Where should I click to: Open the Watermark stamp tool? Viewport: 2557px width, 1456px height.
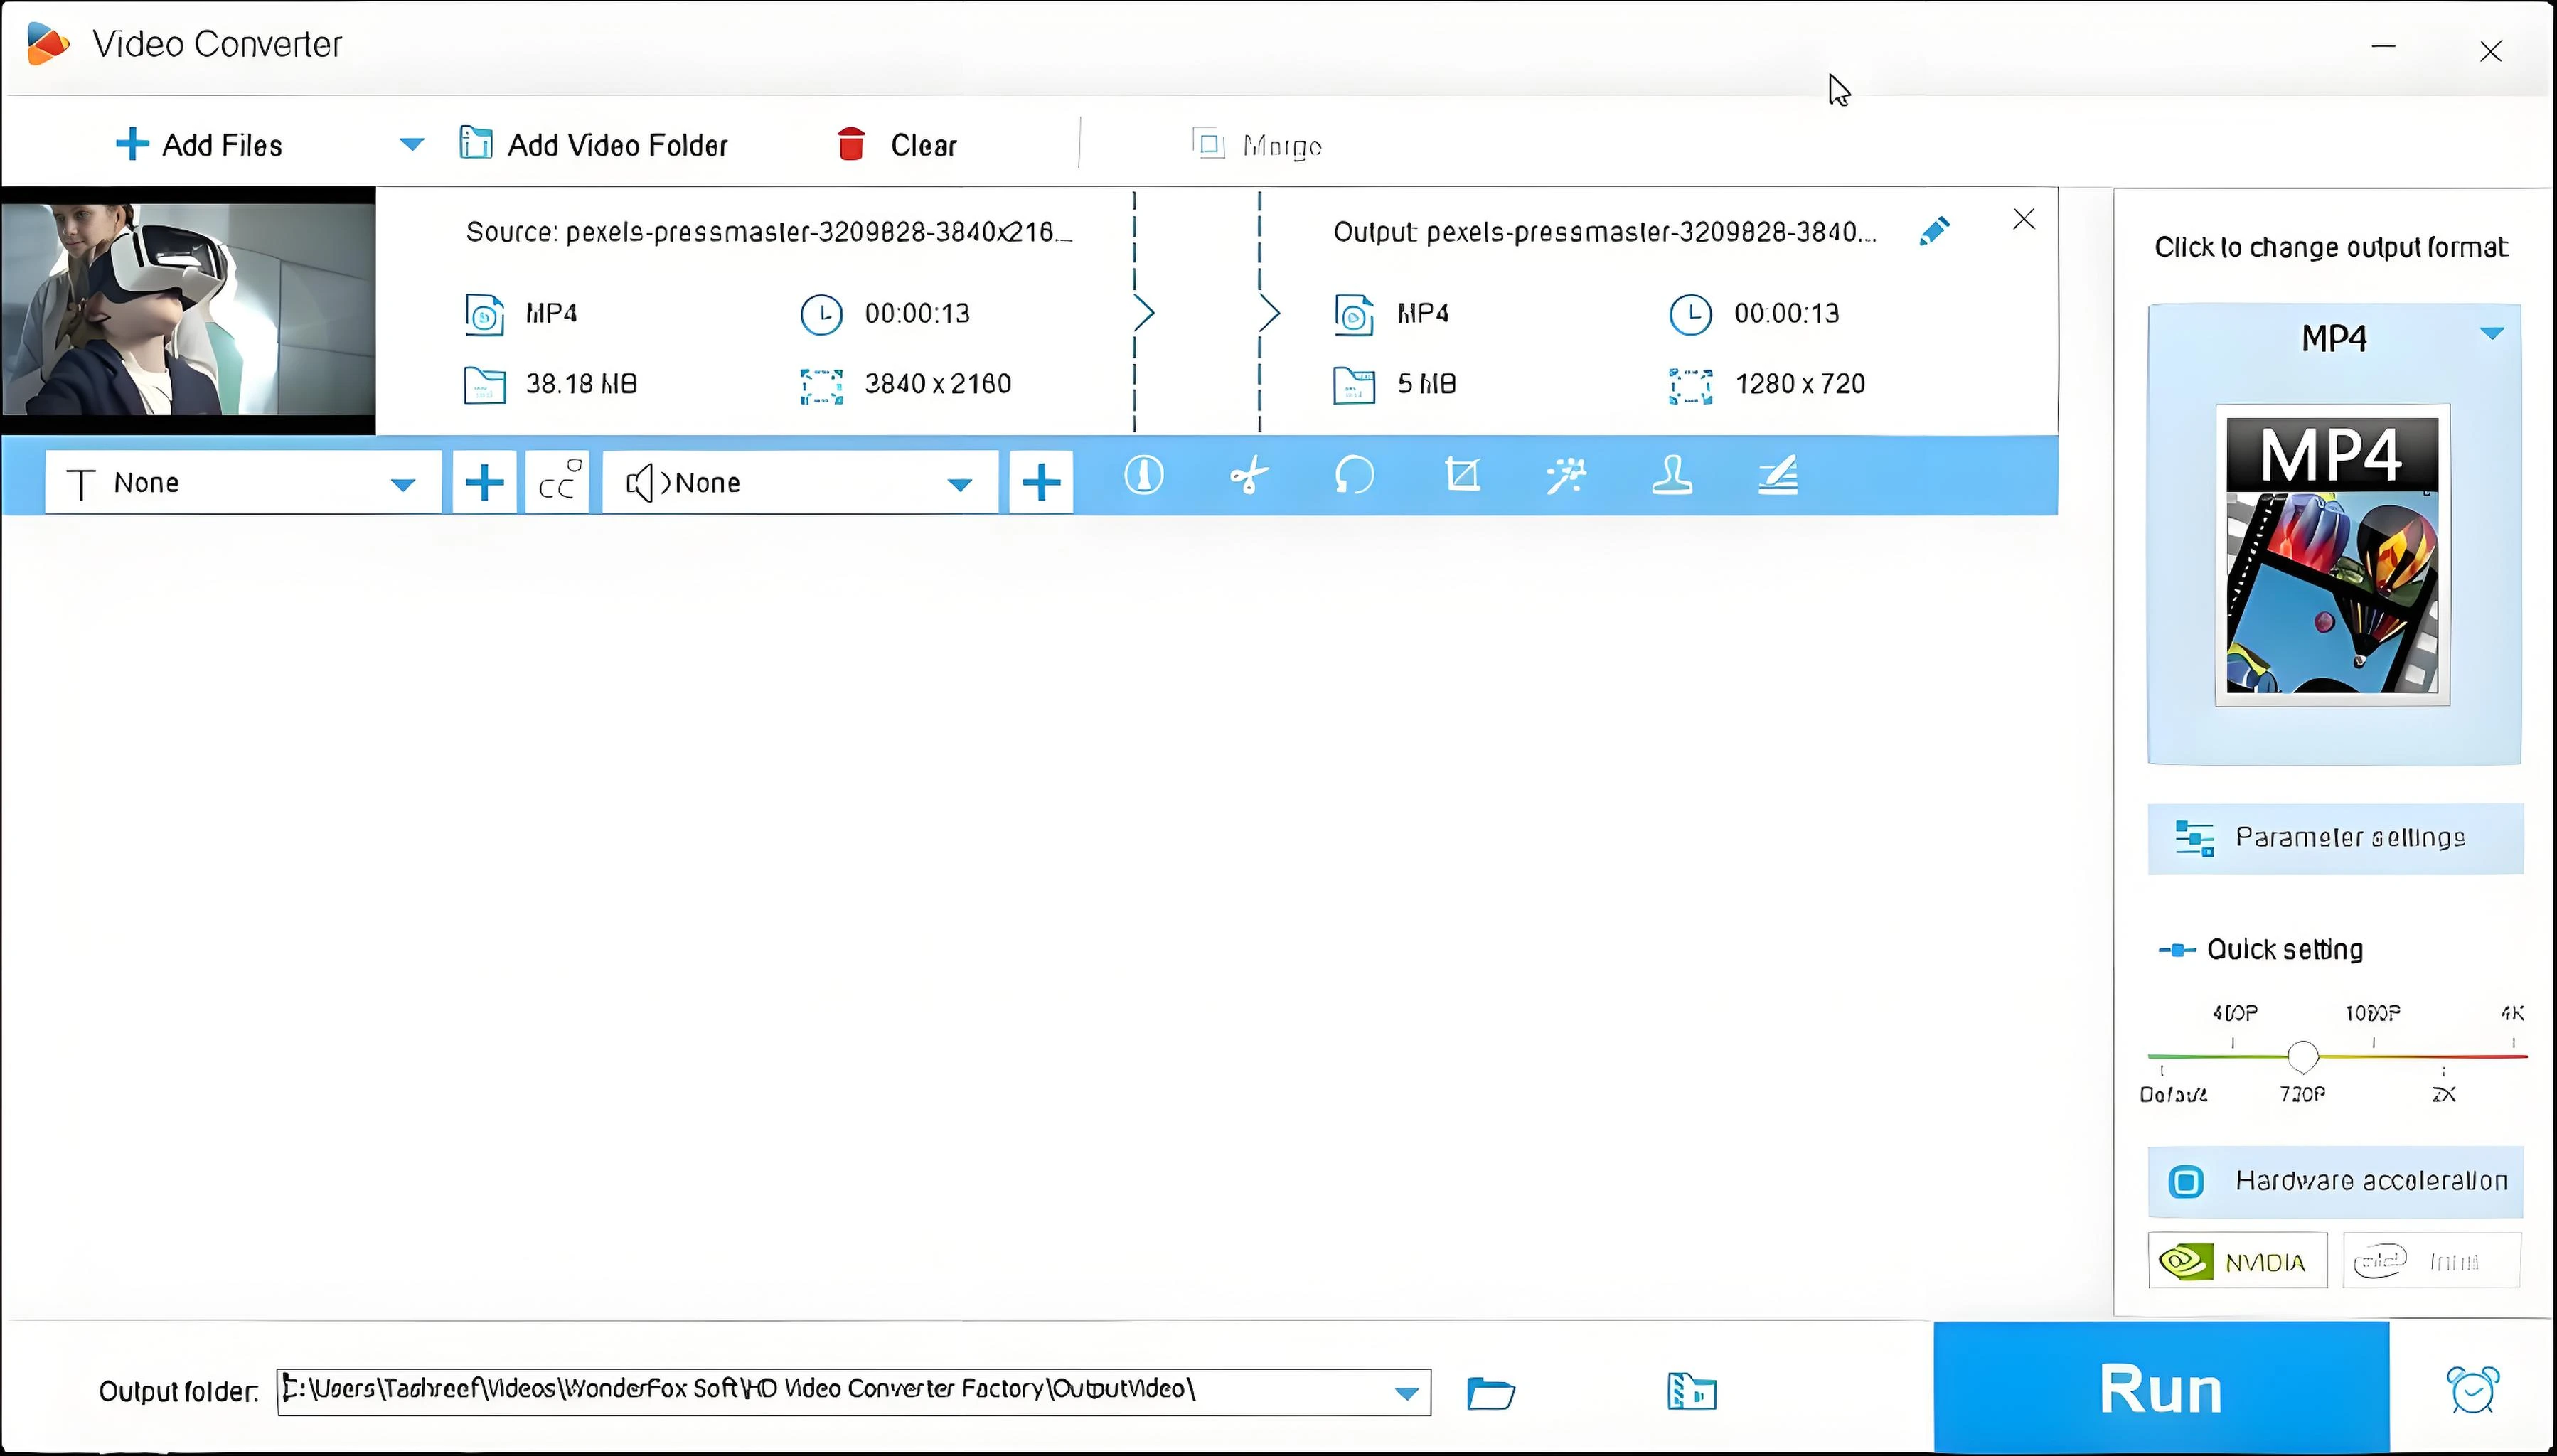[1672, 475]
